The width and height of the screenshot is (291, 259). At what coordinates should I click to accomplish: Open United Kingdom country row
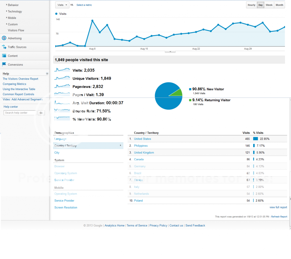(144, 153)
